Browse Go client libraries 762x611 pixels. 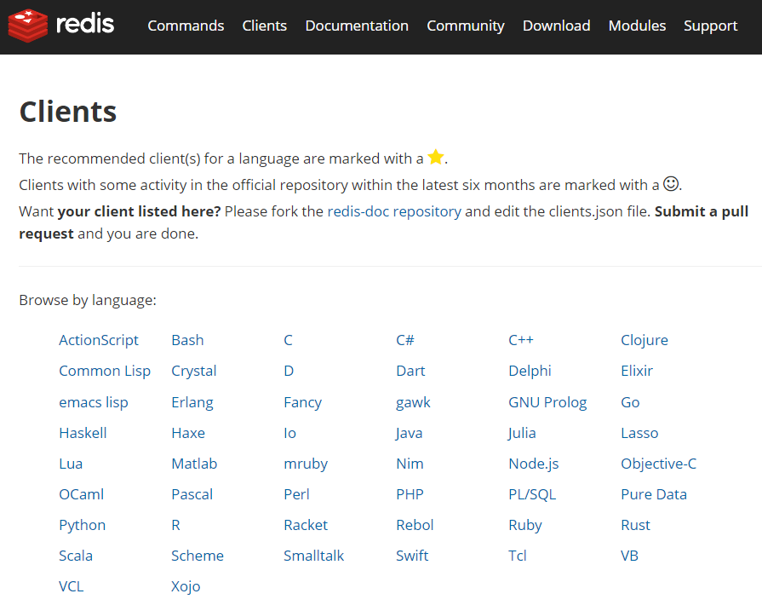coord(630,401)
